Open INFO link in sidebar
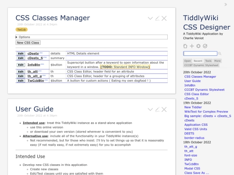Viewport: 234px width, 175px height. (x=188, y=160)
